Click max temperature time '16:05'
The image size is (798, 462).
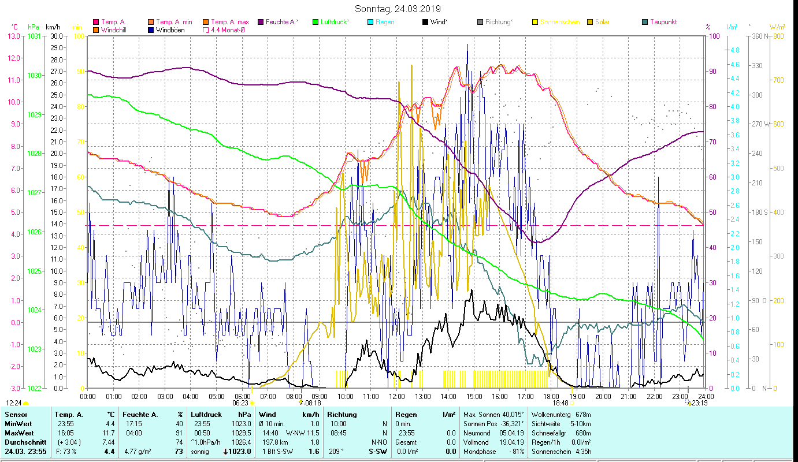(65, 433)
